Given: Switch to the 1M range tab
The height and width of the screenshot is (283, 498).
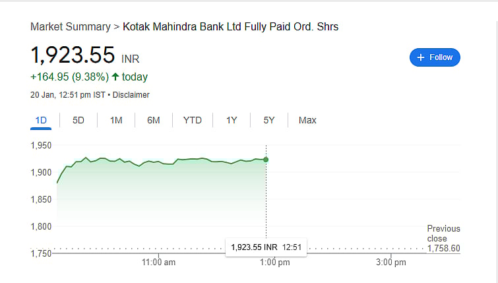Looking at the screenshot, I should (116, 120).
